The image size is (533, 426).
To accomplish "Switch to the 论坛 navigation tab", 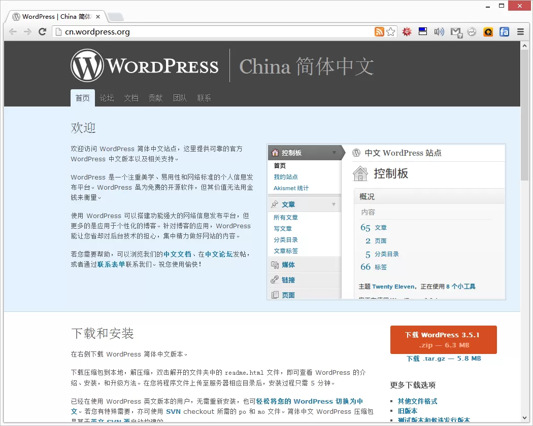I will (107, 98).
